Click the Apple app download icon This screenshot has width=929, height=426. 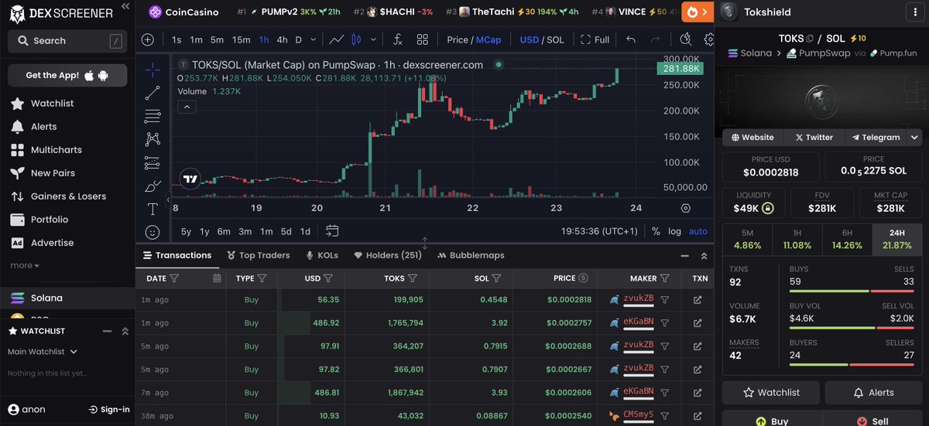tap(89, 75)
